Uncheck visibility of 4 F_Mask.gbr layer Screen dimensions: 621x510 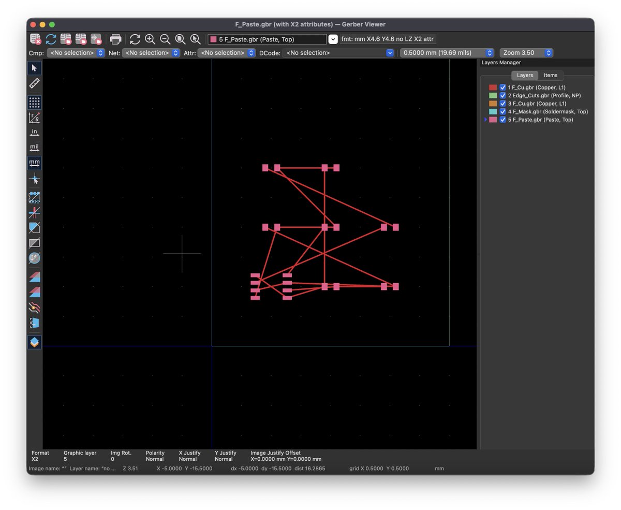pos(502,112)
